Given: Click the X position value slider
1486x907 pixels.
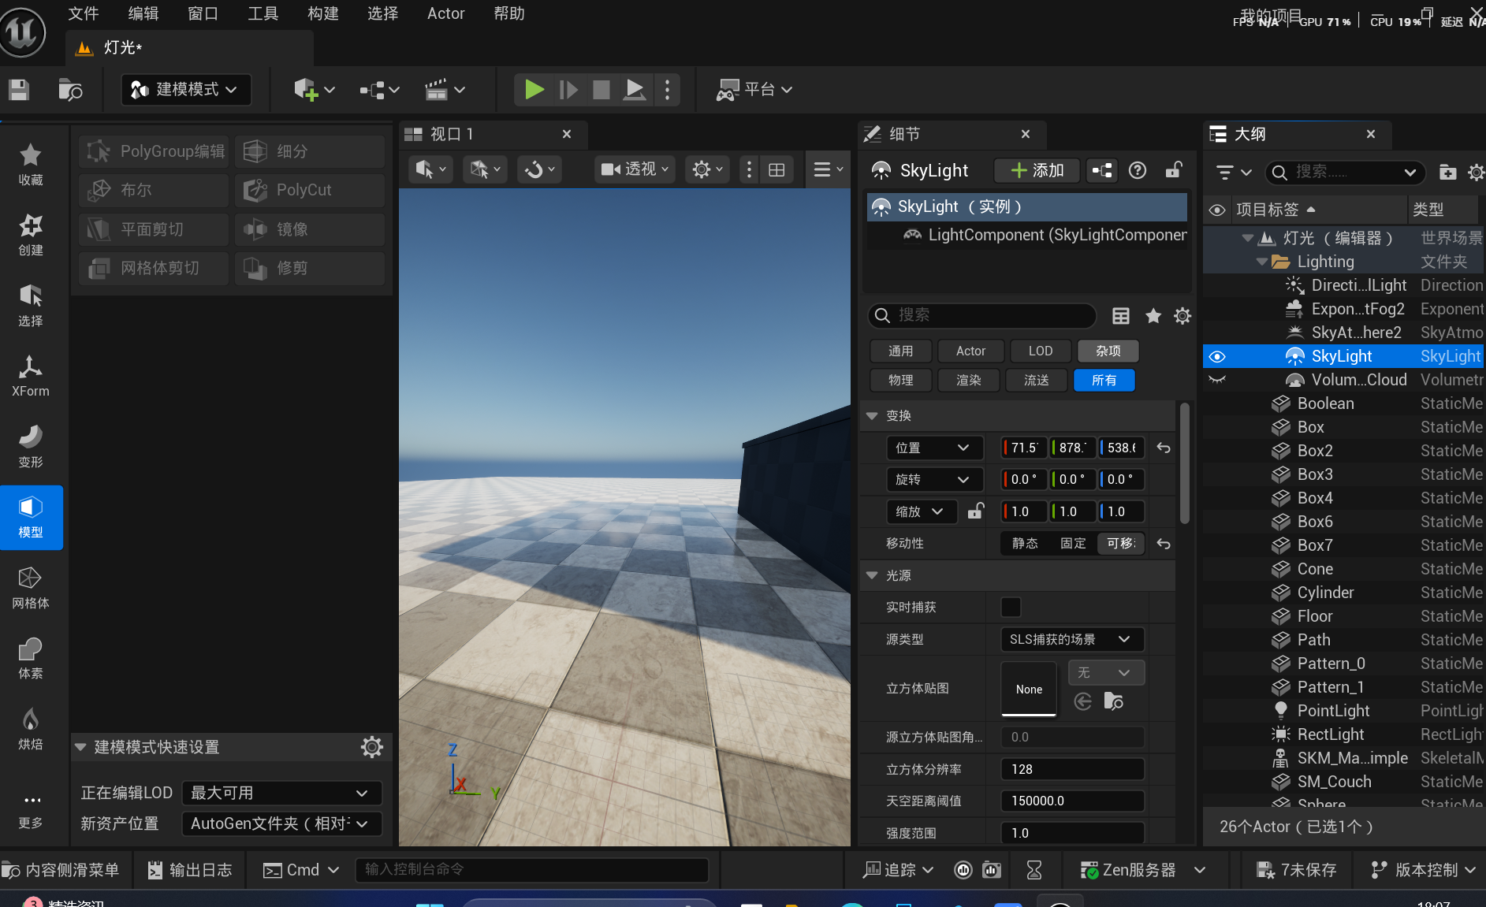Looking at the screenshot, I should tap(1022, 447).
